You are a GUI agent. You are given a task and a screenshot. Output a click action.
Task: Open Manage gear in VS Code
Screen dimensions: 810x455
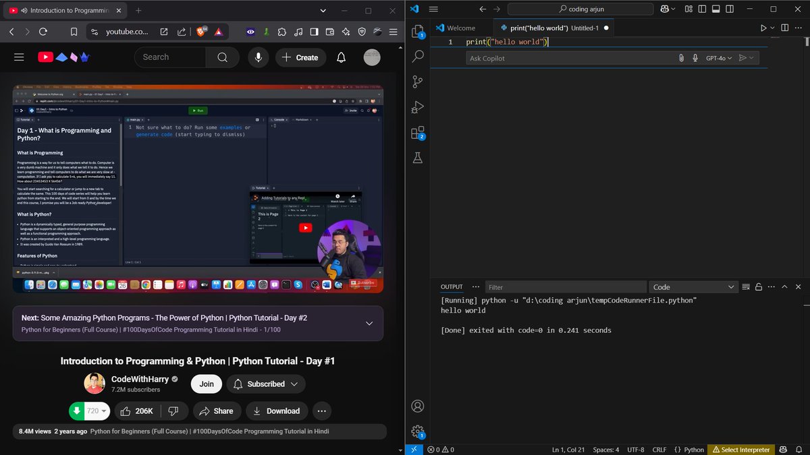(x=417, y=431)
